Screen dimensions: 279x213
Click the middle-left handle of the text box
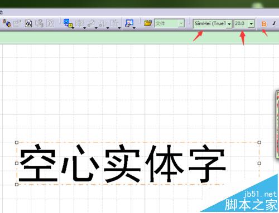pos(17,164)
